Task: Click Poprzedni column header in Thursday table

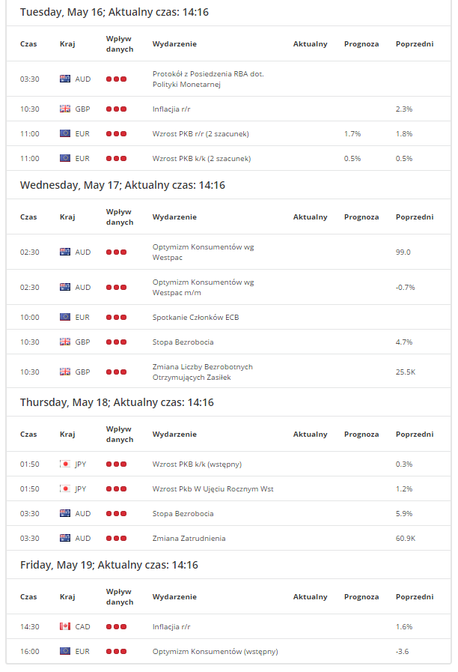Action: [414, 435]
